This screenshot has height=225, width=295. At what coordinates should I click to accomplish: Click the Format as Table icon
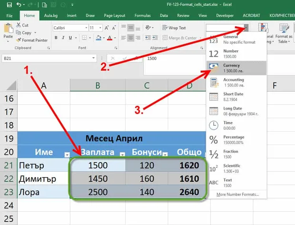[284, 33]
